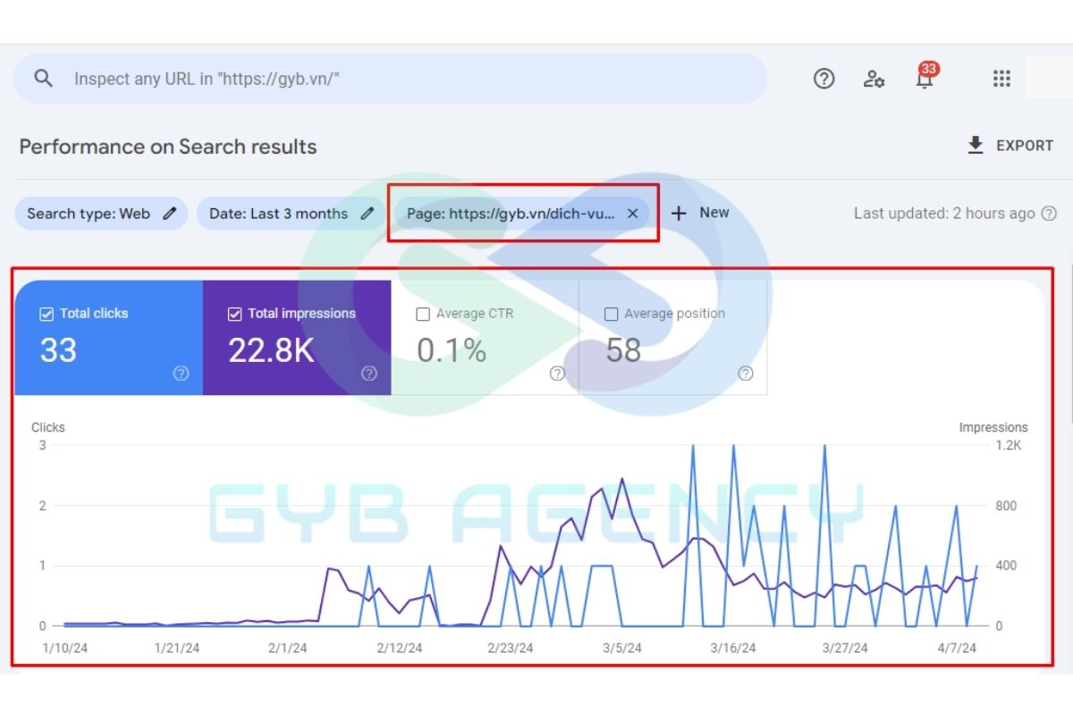This screenshot has height=715, width=1073.
Task: Click the 3/5/24 date label on chart
Action: pos(621,648)
